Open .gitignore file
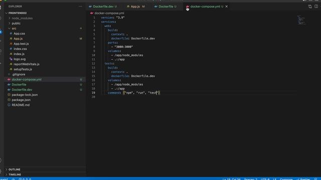 pyautogui.click(x=19, y=74)
